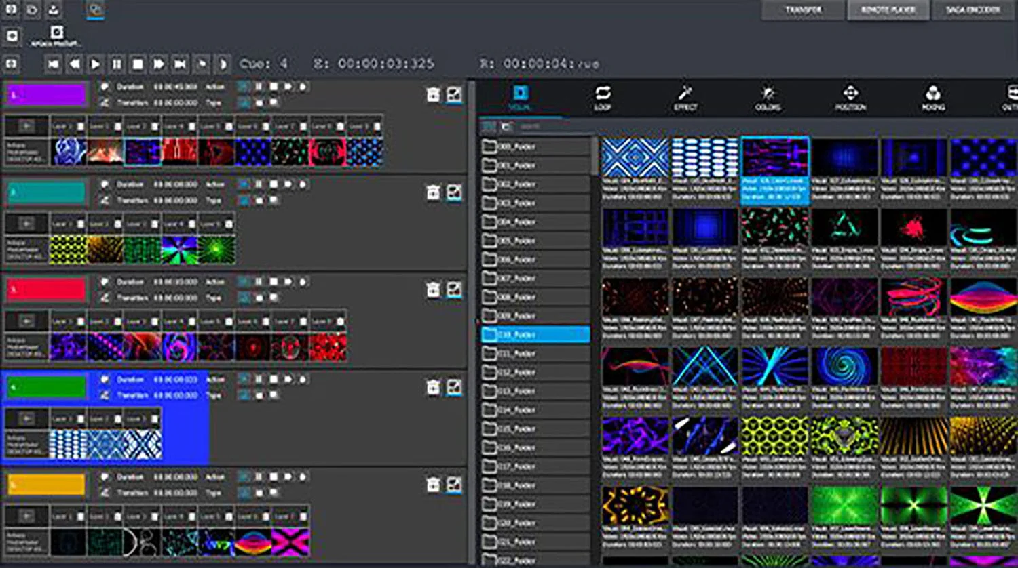The width and height of the screenshot is (1018, 568).
Task: Delete the purple cue 1 with its trash icon
Action: click(x=433, y=95)
